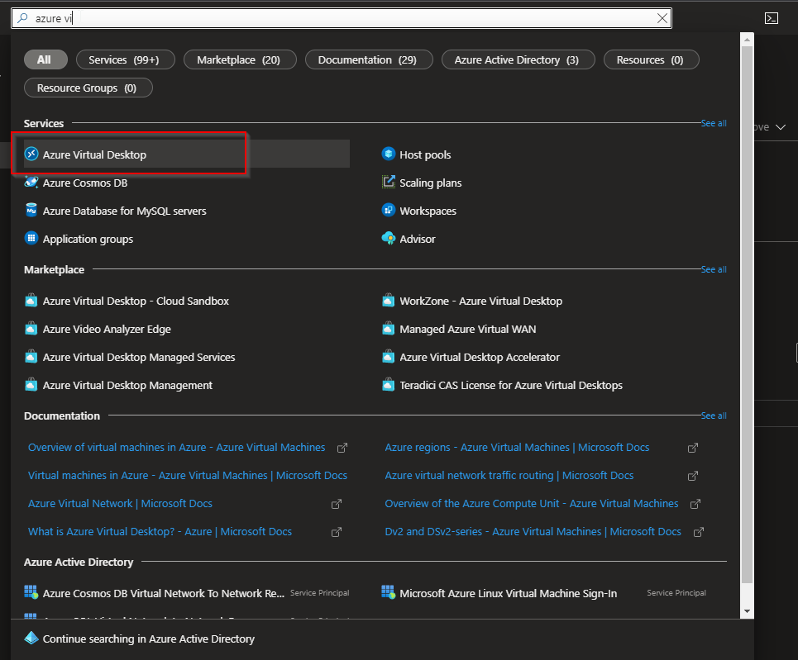Screen dimensions: 798x660
Task: Click the search input field
Action: click(342, 18)
